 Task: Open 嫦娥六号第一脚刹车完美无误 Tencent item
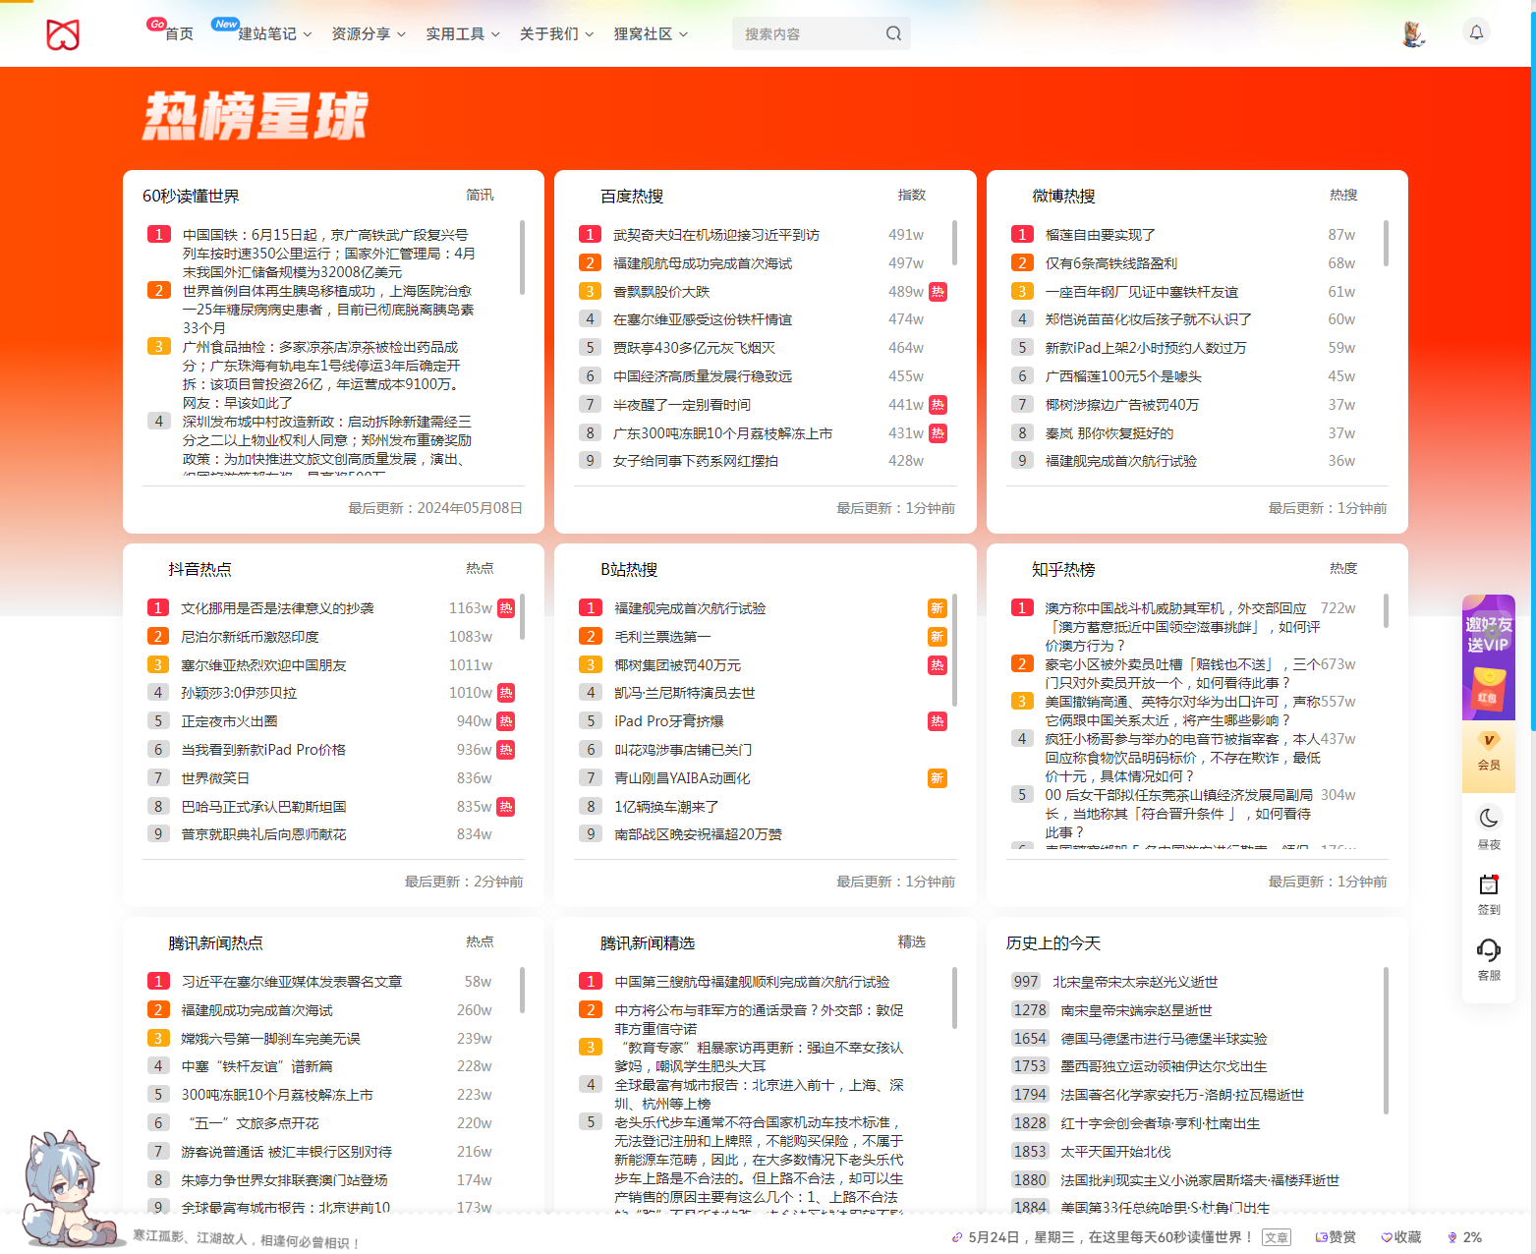(271, 1039)
